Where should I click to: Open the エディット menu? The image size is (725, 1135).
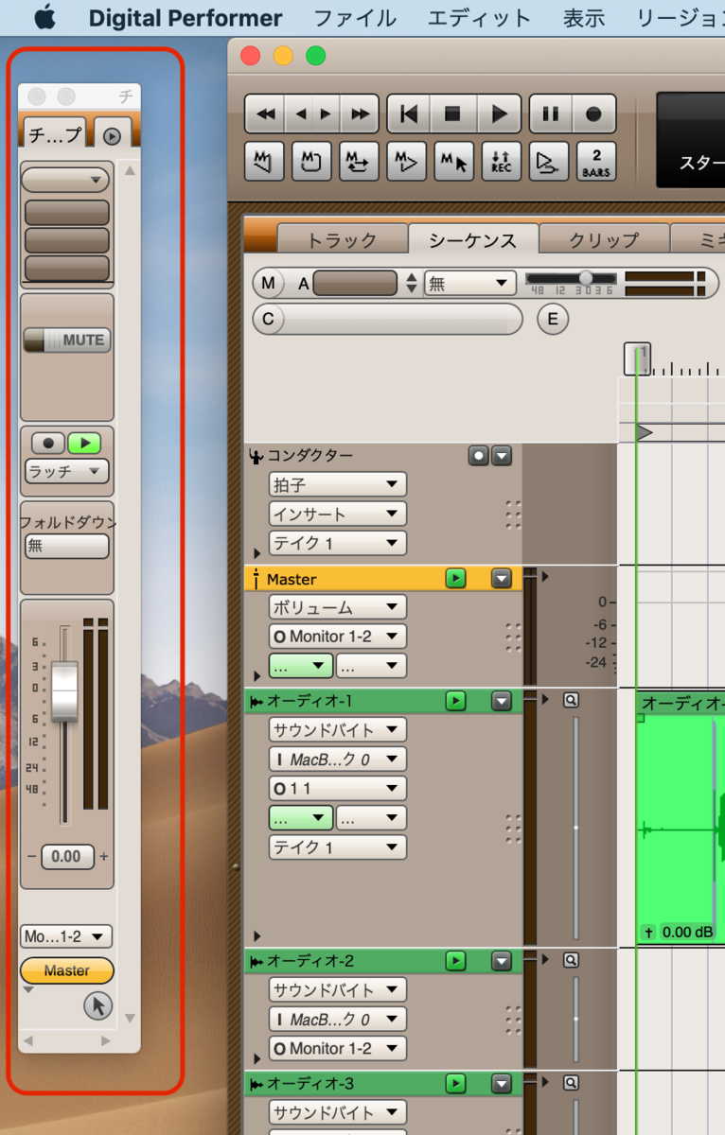[479, 18]
